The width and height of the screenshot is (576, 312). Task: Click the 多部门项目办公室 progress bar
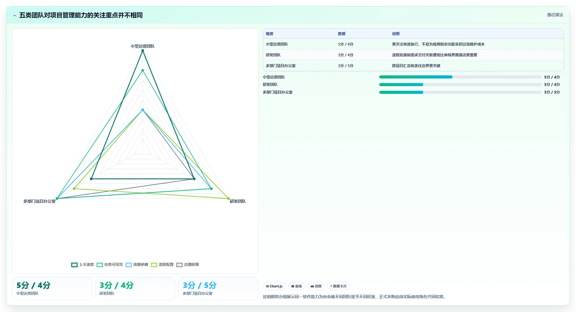point(460,92)
